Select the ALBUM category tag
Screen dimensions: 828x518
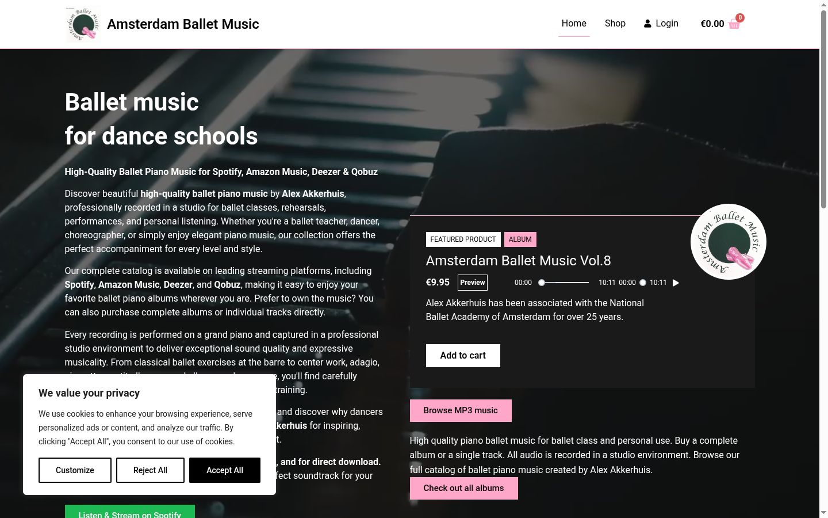pos(520,239)
